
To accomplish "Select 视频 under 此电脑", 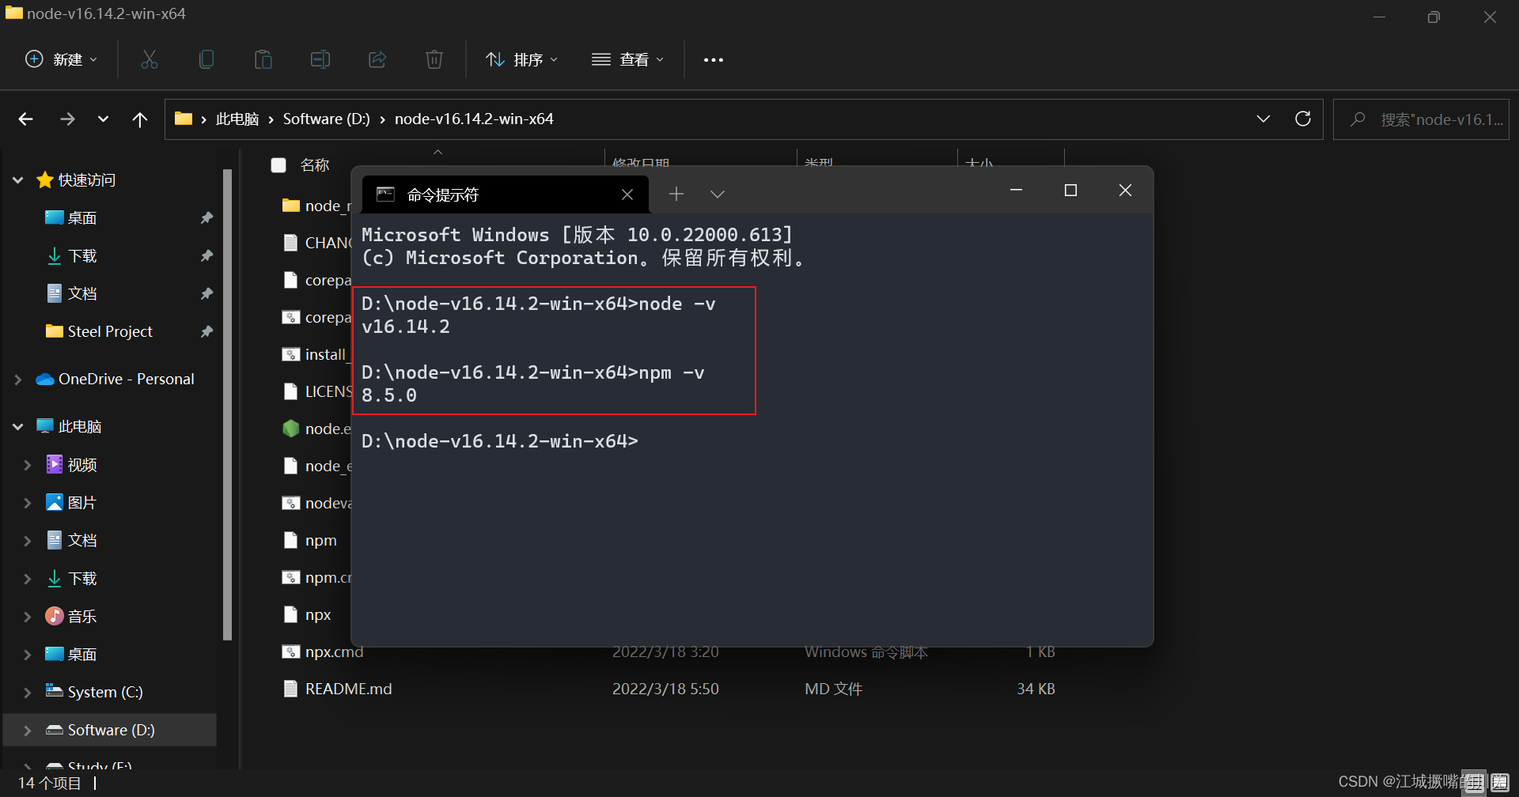I will [82, 465].
